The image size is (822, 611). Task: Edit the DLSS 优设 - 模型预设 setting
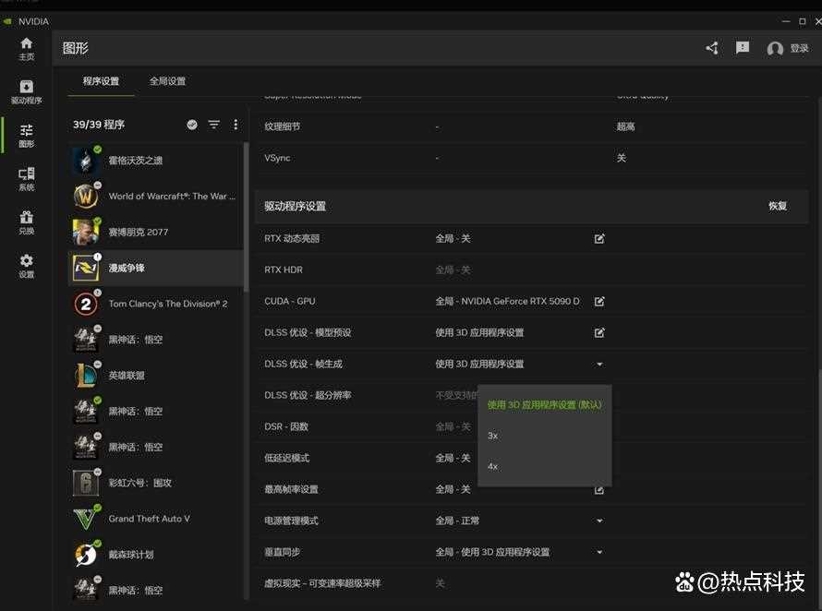point(599,333)
